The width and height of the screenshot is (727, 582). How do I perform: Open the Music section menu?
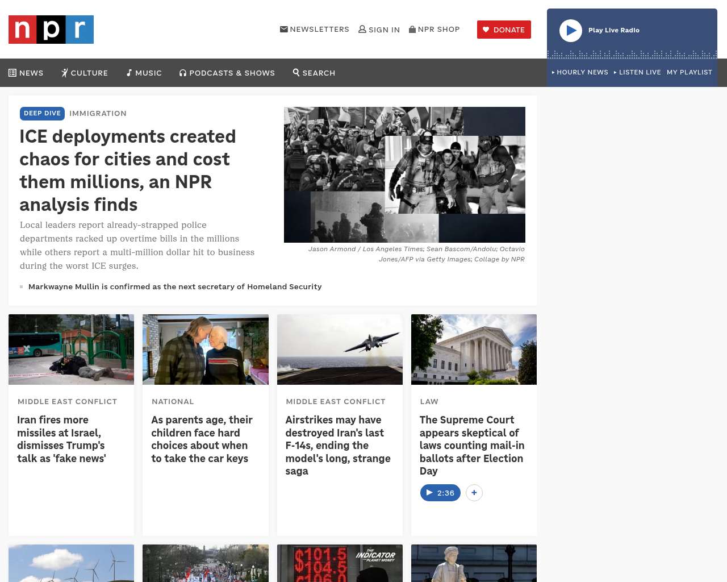point(144,73)
